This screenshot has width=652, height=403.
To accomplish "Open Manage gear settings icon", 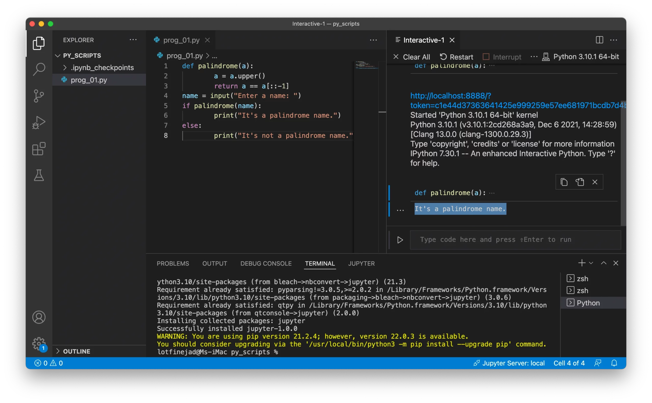I will pyautogui.click(x=39, y=344).
